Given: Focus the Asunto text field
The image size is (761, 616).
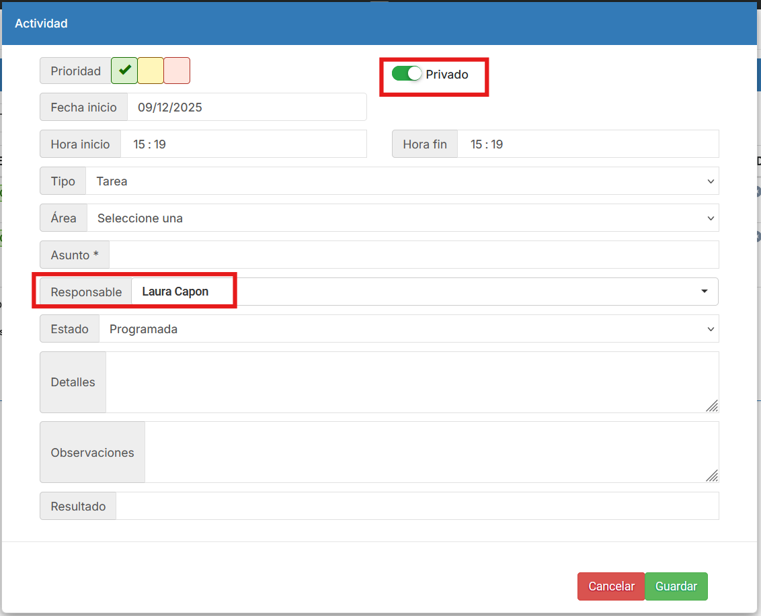Looking at the screenshot, I should (x=413, y=255).
